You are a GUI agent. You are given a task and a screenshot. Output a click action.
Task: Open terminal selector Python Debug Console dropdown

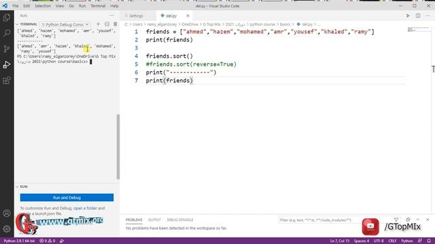(x=65, y=24)
